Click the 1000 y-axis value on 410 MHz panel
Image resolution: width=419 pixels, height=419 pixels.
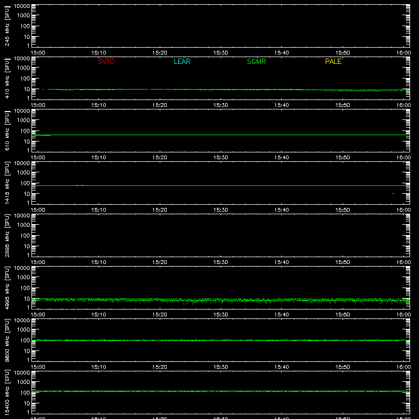[24, 68]
